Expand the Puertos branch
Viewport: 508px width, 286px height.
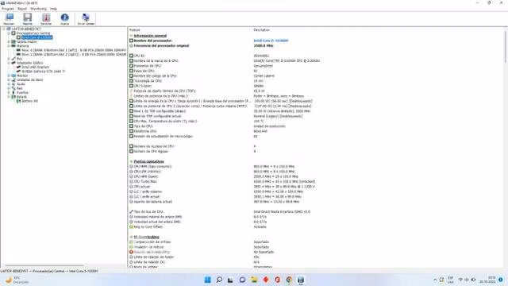[x=9, y=92]
